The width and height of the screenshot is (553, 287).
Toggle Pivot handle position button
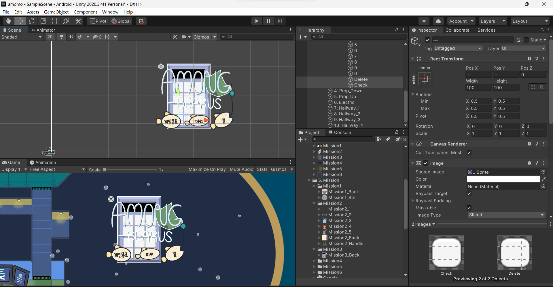(98, 21)
